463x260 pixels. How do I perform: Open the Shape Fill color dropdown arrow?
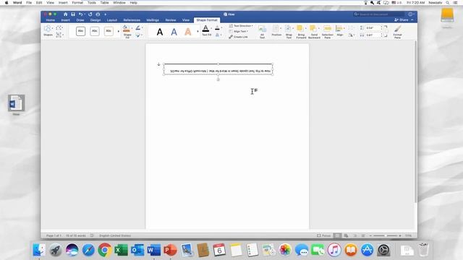132,28
